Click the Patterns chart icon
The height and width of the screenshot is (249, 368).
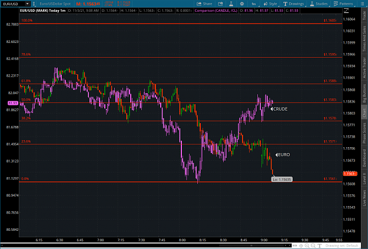[x=336, y=4]
